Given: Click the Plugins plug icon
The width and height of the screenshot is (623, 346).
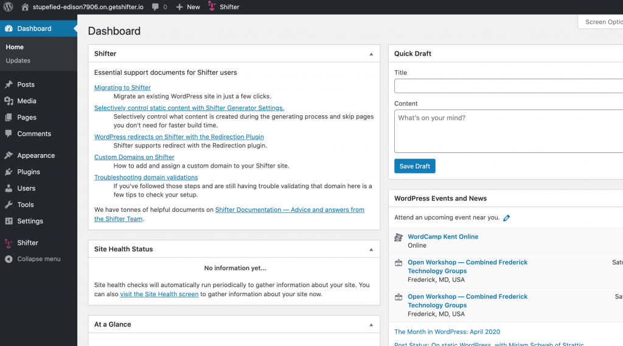Looking at the screenshot, I should tap(9, 172).
